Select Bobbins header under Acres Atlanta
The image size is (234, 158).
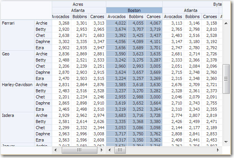pyautogui.click(x=80, y=17)
